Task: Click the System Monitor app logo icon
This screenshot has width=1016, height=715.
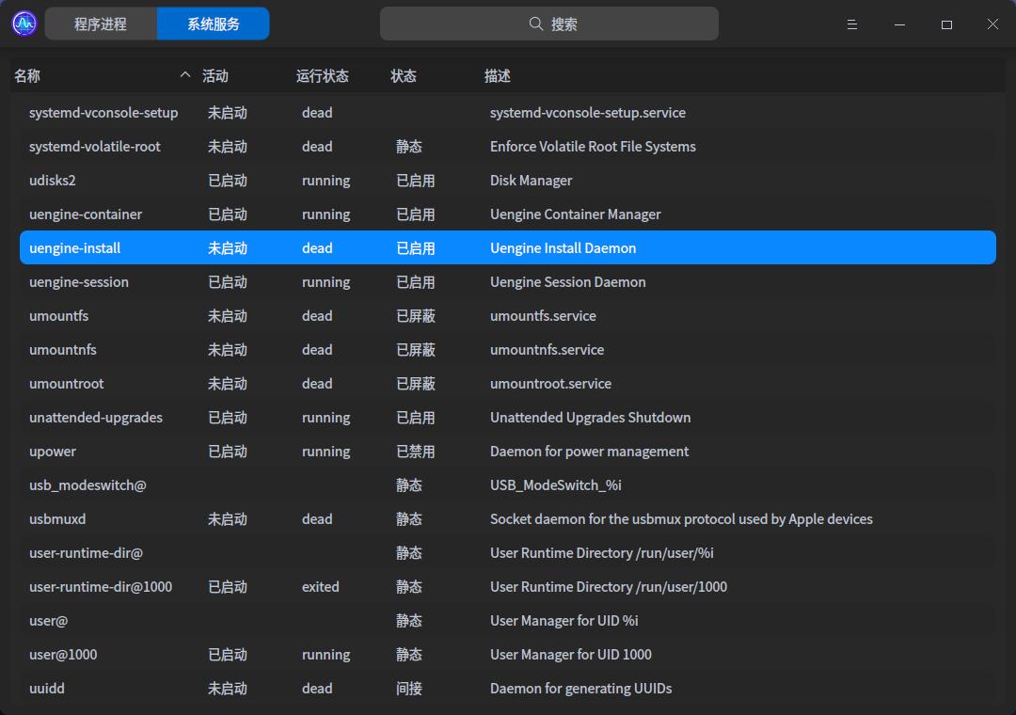Action: click(24, 24)
